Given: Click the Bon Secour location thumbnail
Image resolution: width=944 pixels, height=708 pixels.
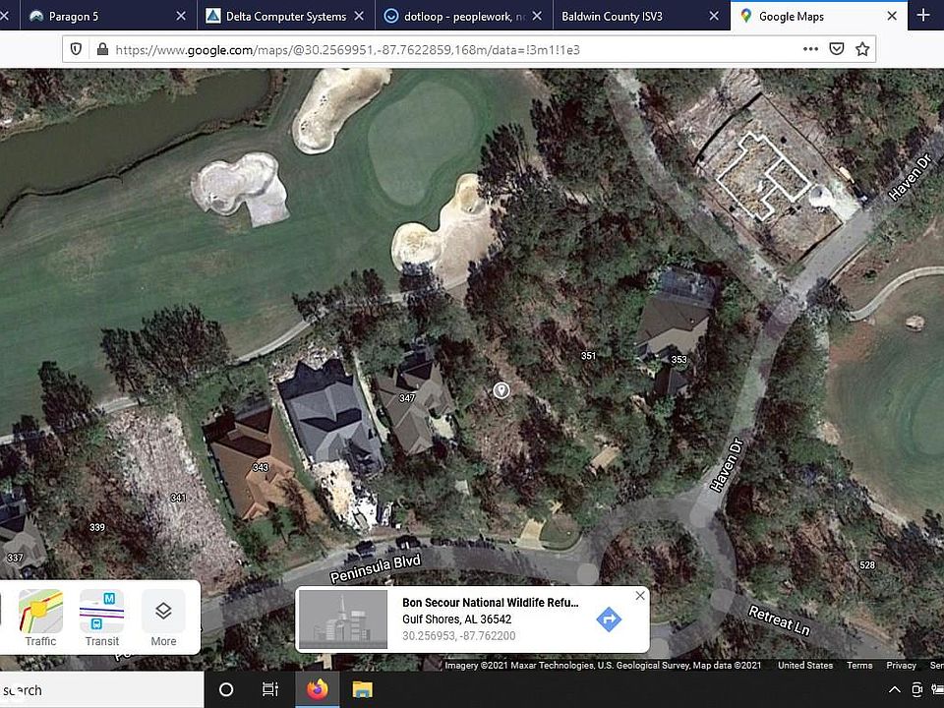Looking at the screenshot, I should (343, 619).
